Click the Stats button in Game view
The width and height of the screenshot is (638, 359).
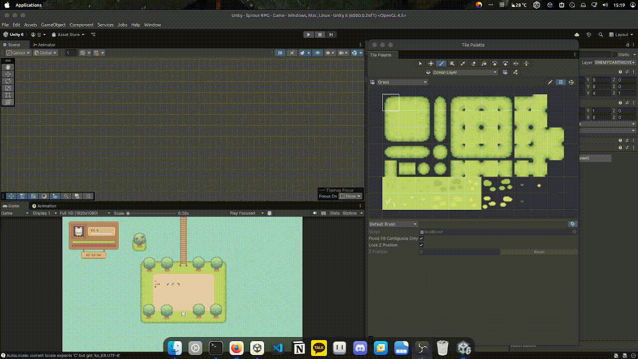pos(334,213)
